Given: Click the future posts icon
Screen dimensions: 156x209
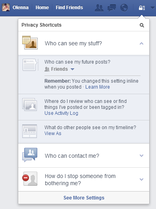Looking at the screenshot, I should [x=31, y=65].
